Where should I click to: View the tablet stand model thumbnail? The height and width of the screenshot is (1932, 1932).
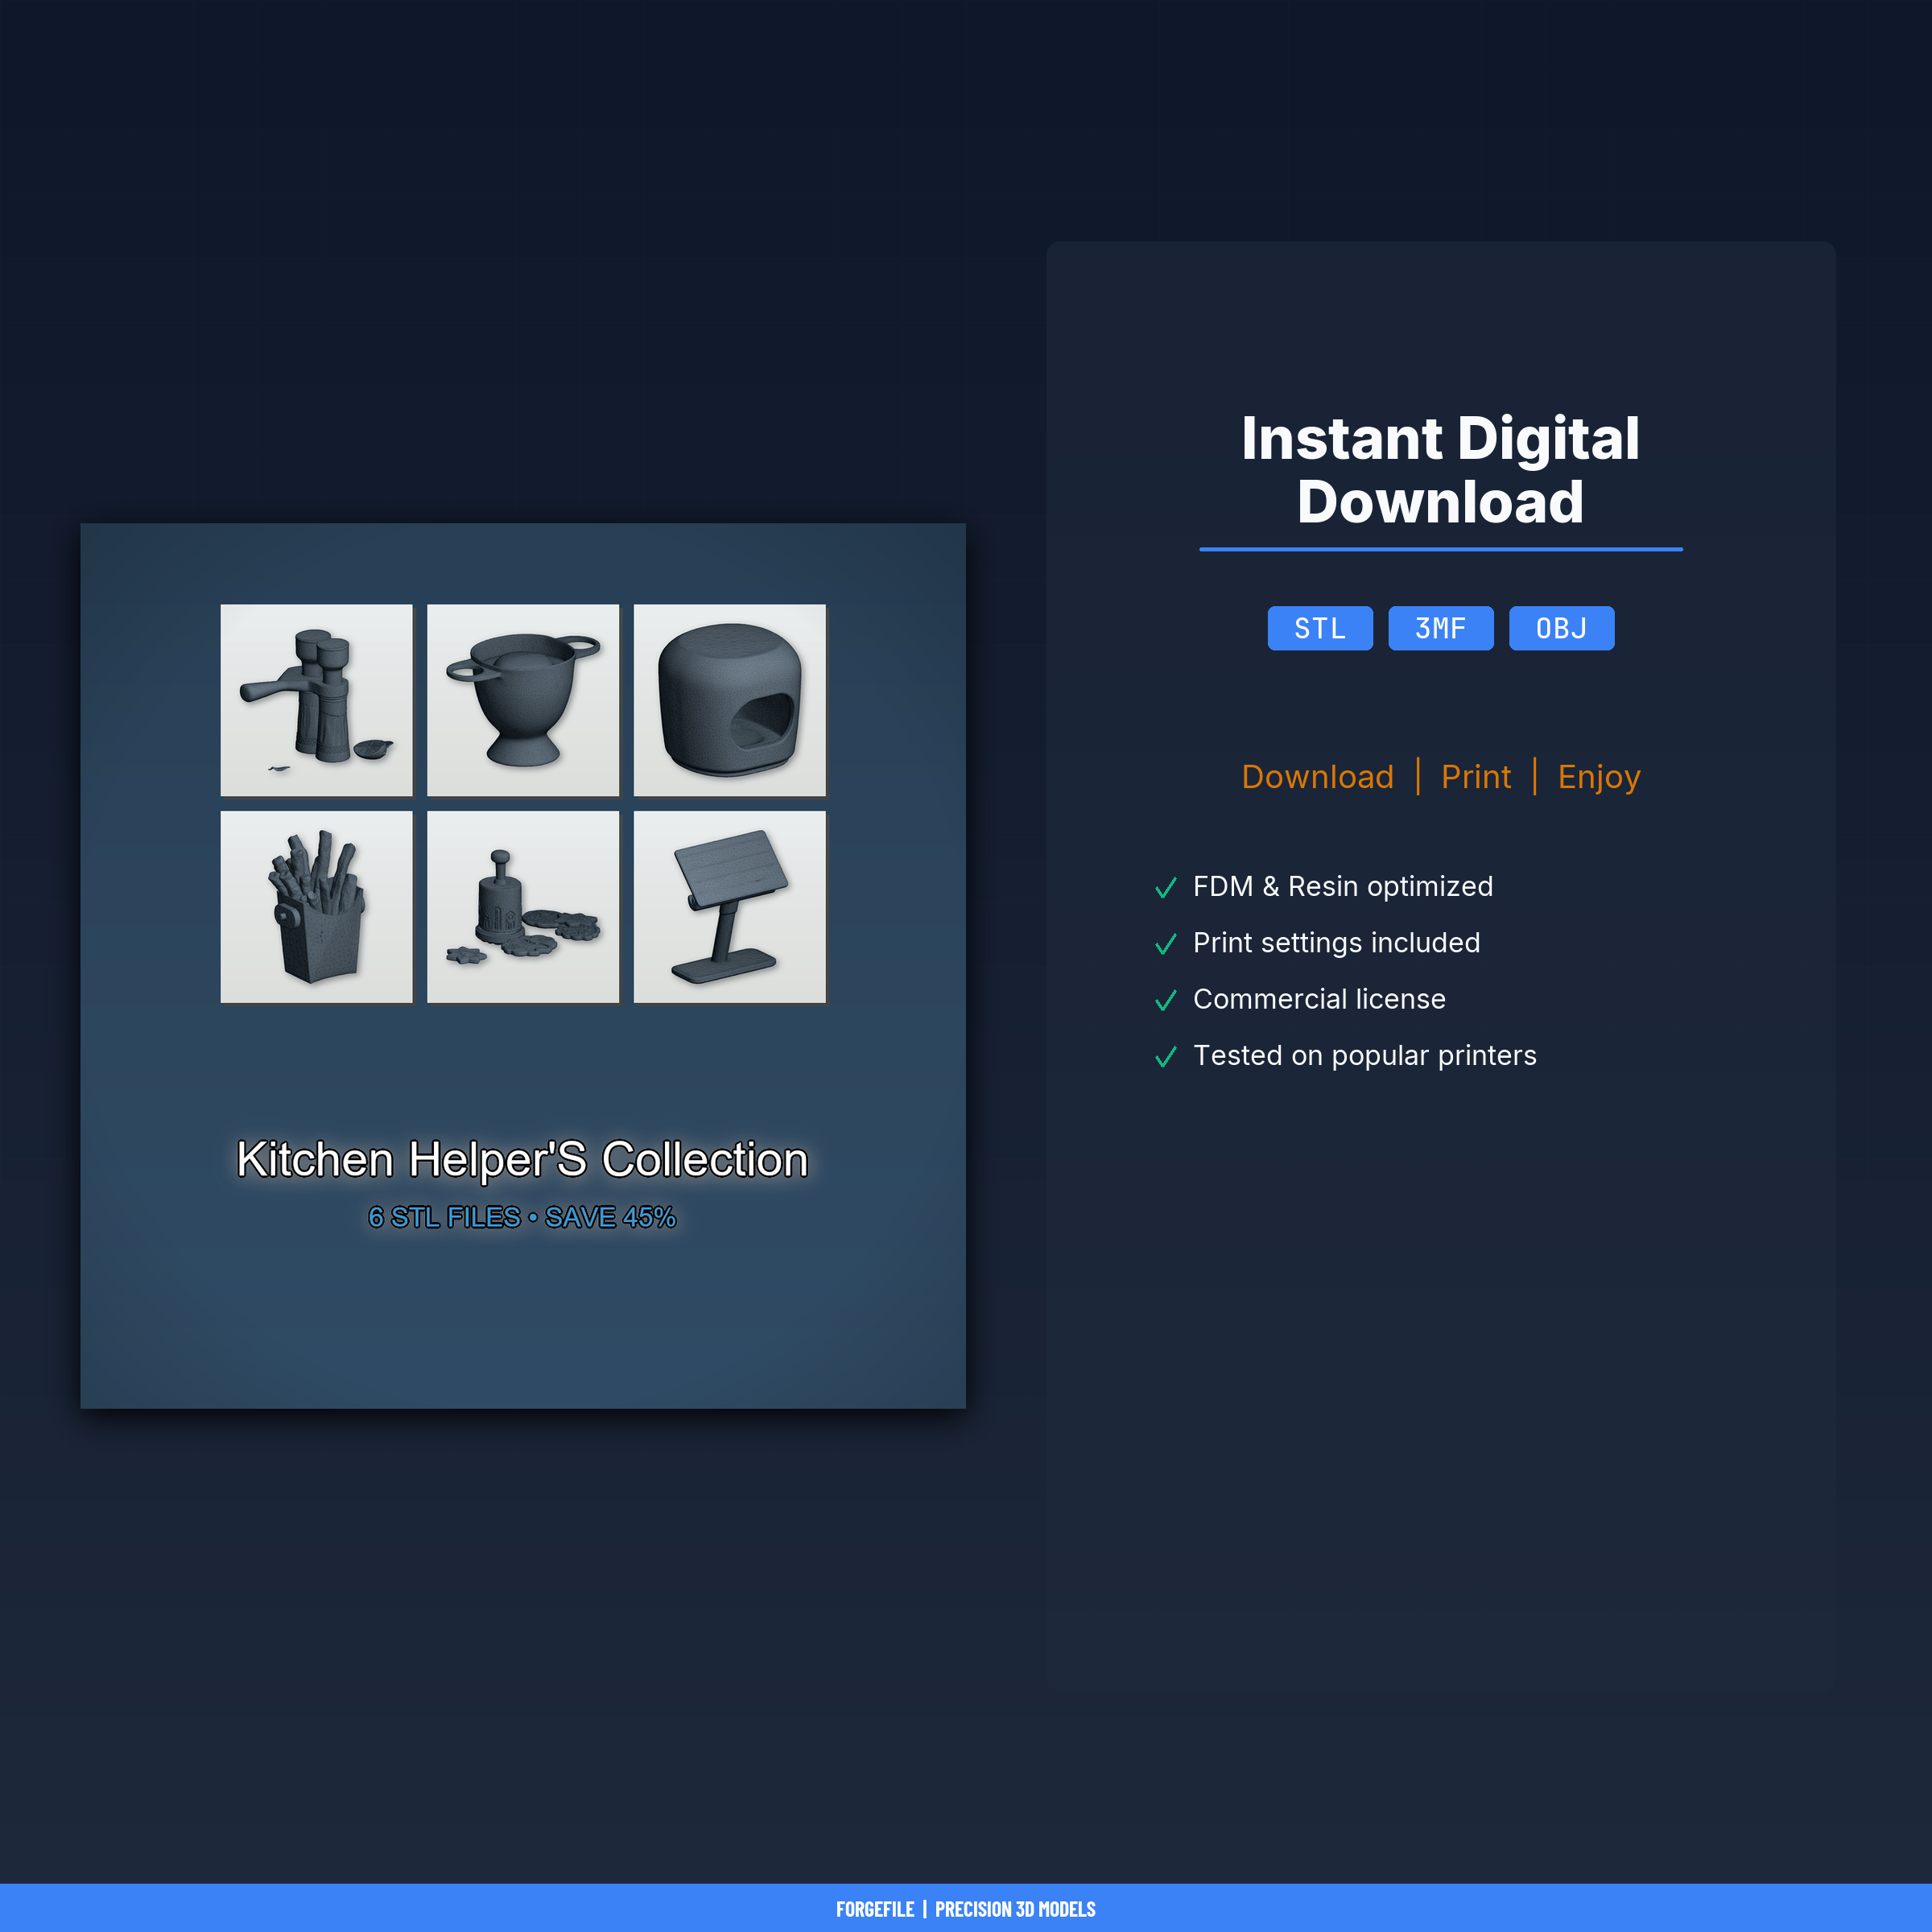pyautogui.click(x=730, y=907)
